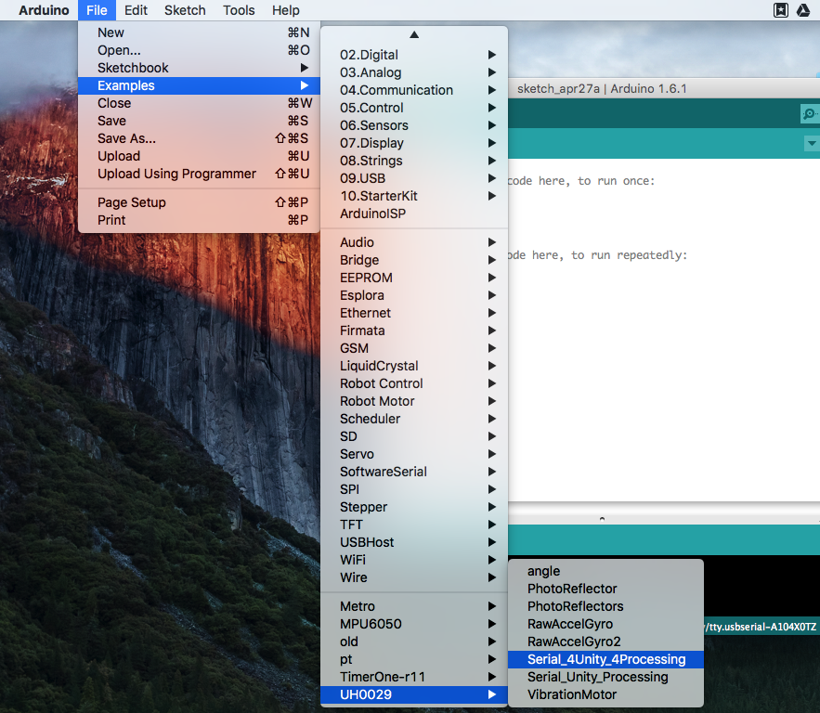Expand the WiFi library examples
The height and width of the screenshot is (713, 820).
(x=414, y=560)
